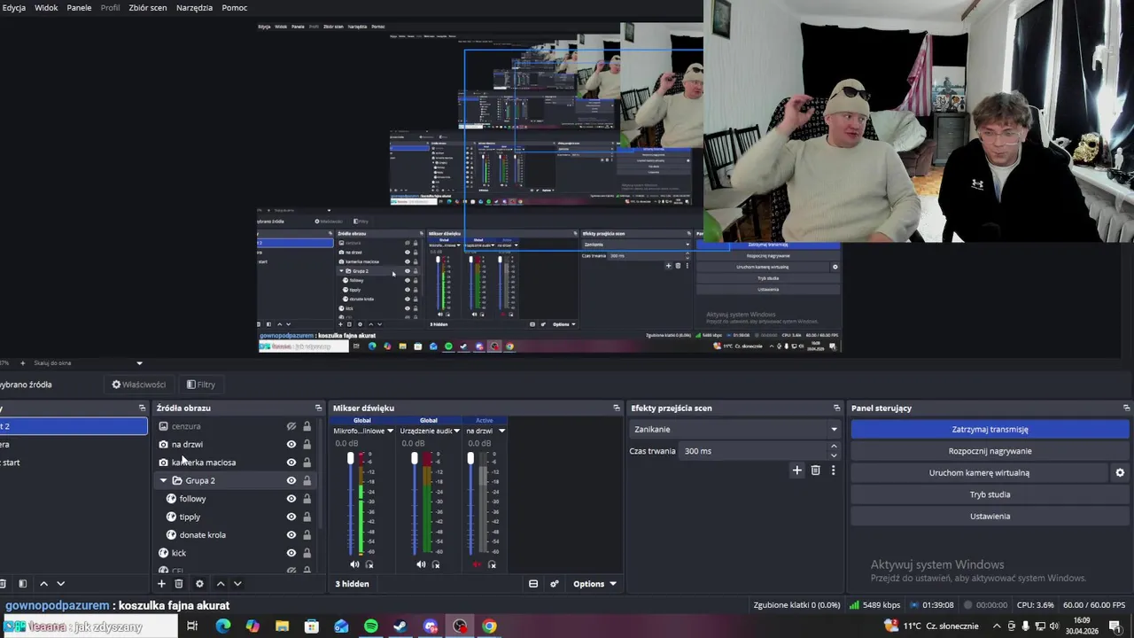Open Steam from the taskbar

[400, 626]
